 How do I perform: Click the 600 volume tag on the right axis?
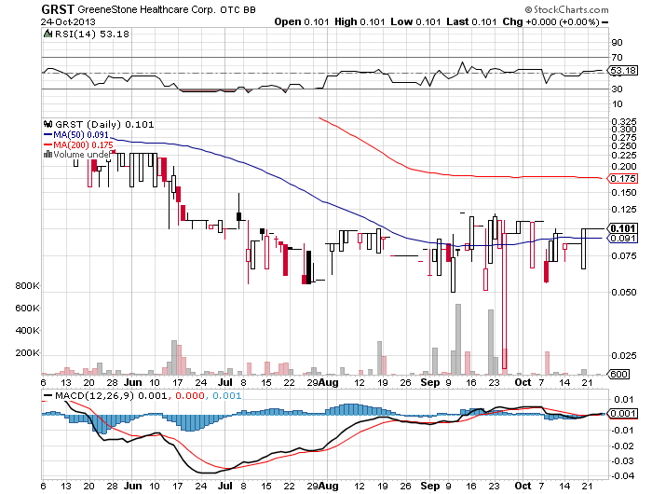point(618,374)
